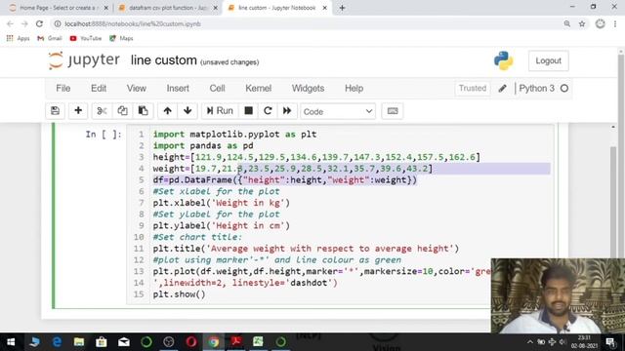This screenshot has height=351, width=625.
Task: Rename notebook via 'line custom' title
Action: 164,60
